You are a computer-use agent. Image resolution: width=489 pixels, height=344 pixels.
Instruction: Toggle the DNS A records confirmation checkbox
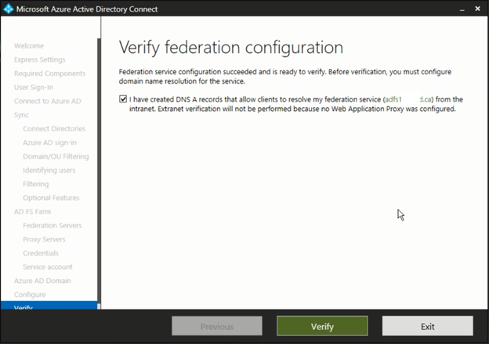click(123, 99)
